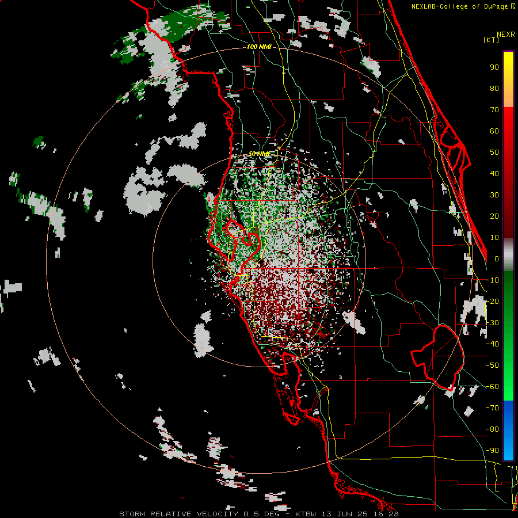The image size is (518, 518).
Task: Pick the bright red band of color scale
Action: [508, 129]
